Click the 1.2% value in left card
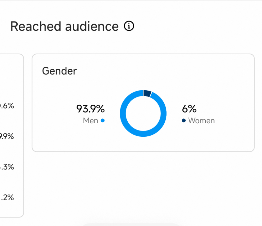Viewport: 262px width, 226px height. [x=7, y=197]
